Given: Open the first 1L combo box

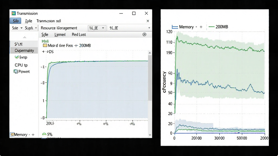Looking at the screenshot, I should [x=97, y=28].
